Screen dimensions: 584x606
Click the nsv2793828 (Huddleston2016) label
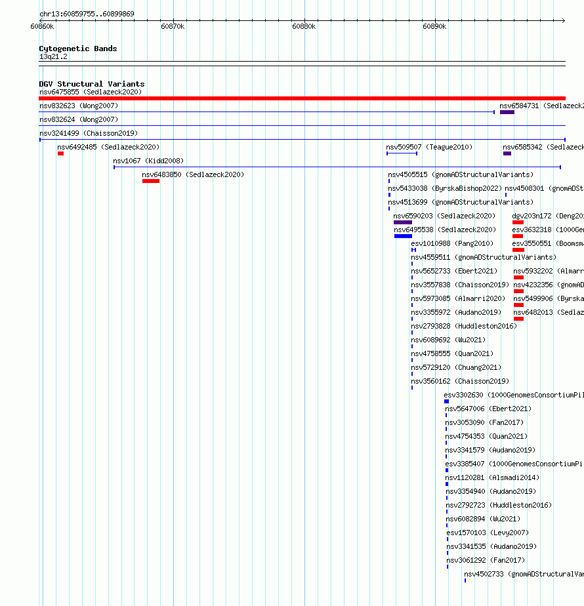464,327
